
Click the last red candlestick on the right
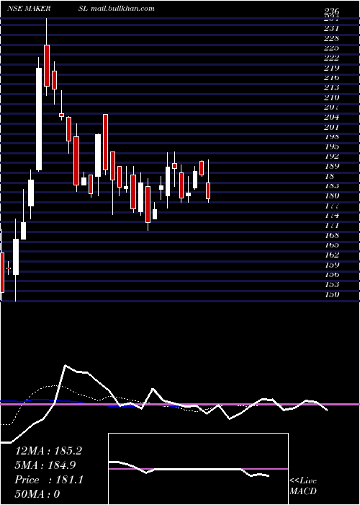tap(208, 190)
